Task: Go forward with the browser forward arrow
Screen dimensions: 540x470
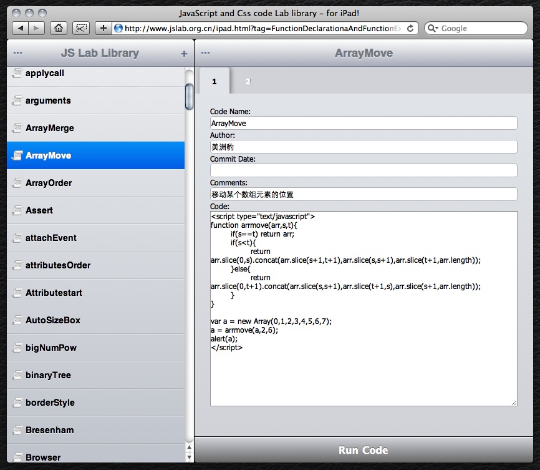Action: pyautogui.click(x=37, y=28)
